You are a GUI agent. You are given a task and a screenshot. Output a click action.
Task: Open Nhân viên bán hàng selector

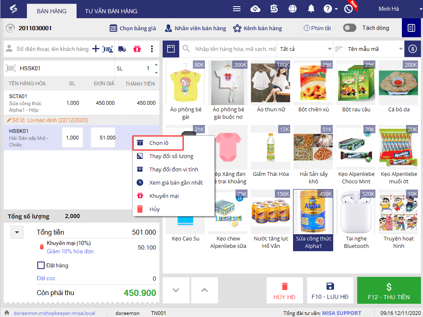point(196,28)
